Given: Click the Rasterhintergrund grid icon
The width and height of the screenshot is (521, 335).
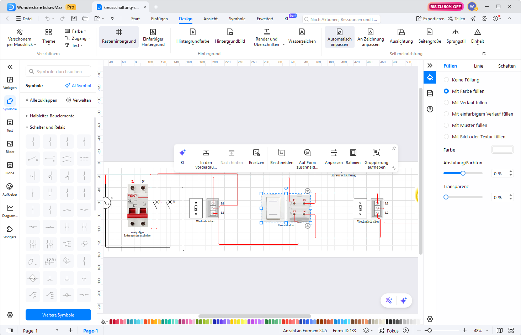Looking at the screenshot, I should 119,32.
